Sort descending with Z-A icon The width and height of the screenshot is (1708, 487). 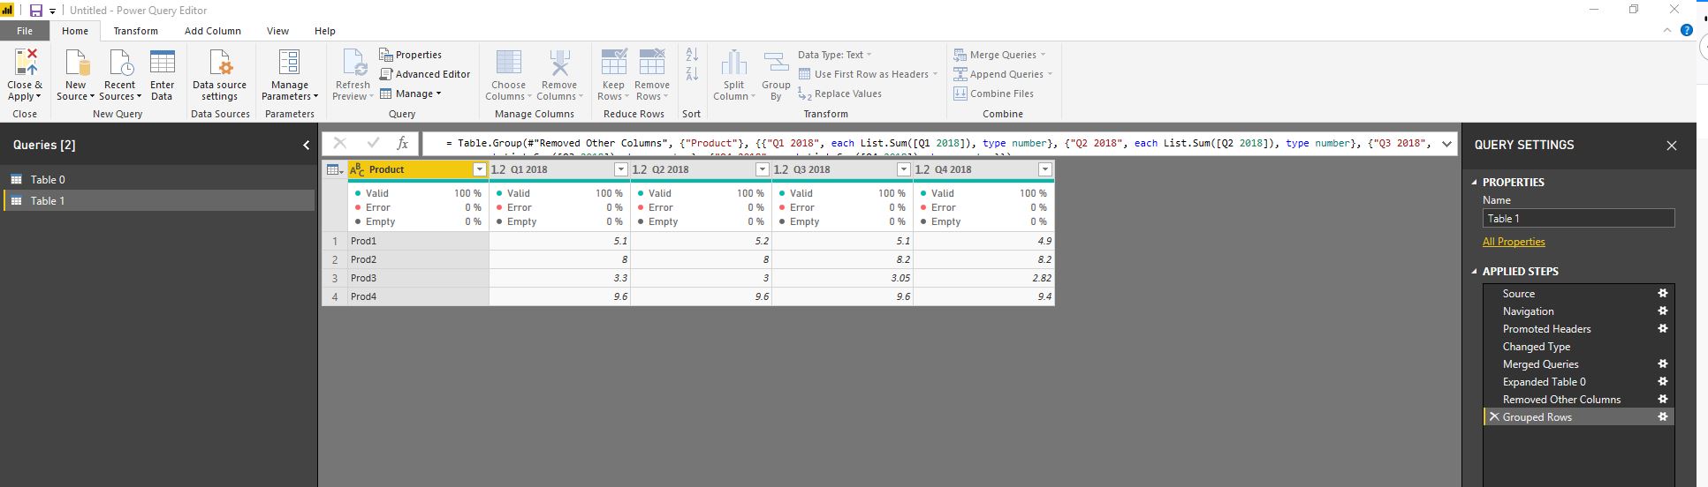click(x=692, y=73)
